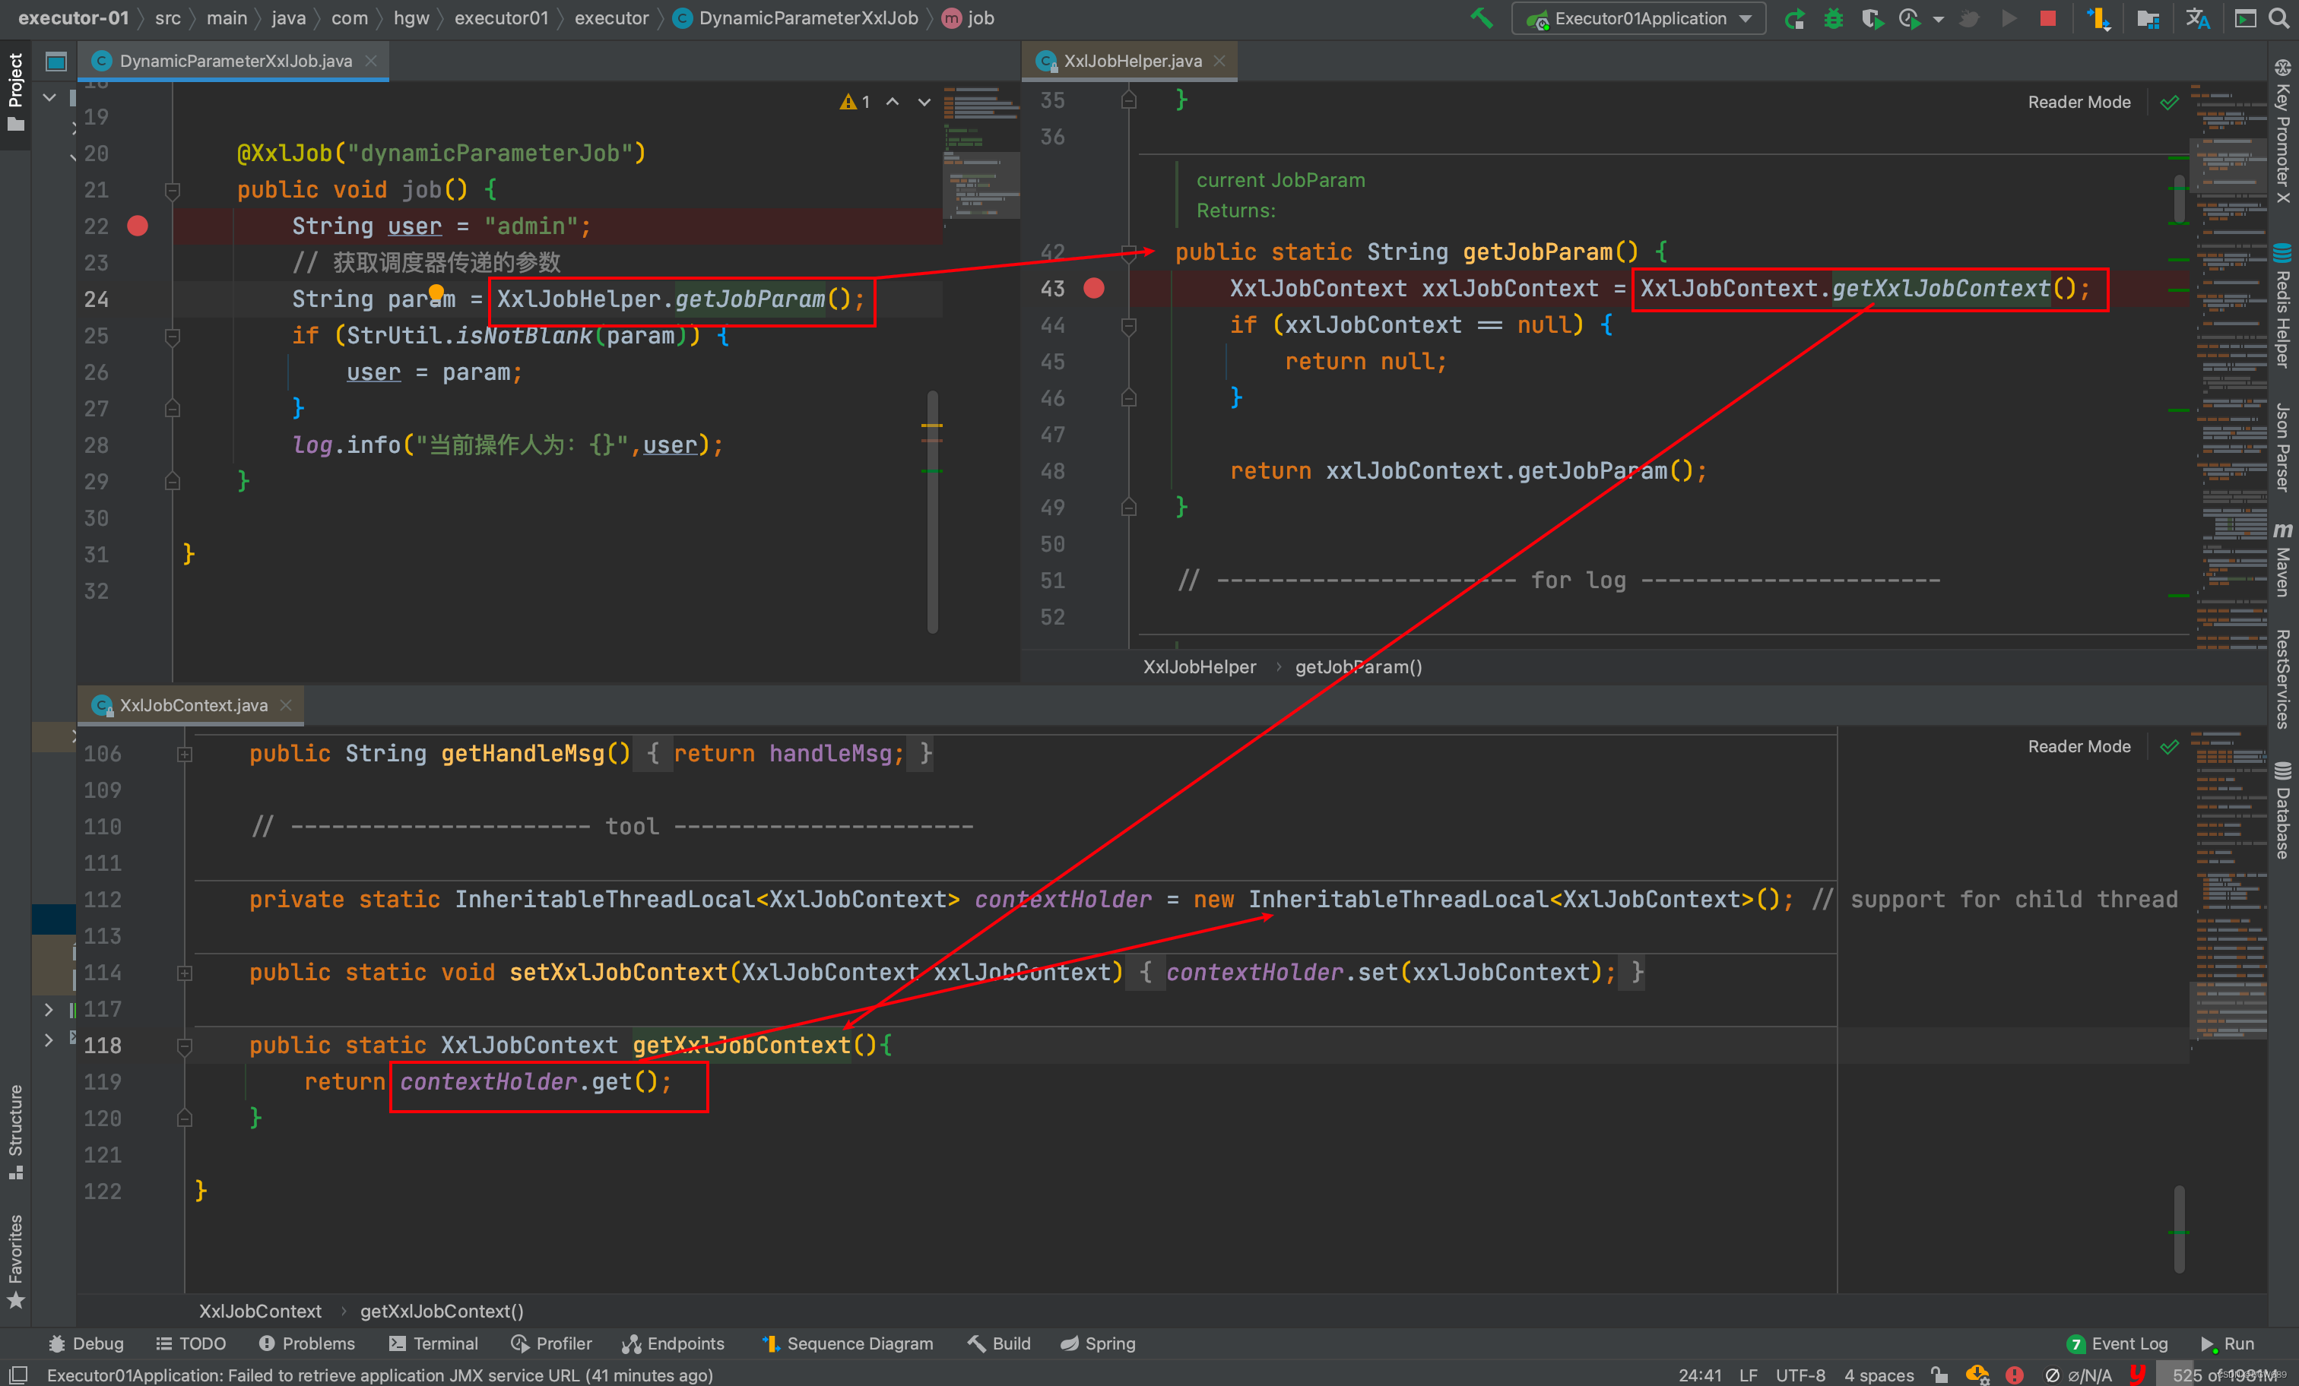Click the red error notification icon in status bar
The width and height of the screenshot is (2299, 1386).
click(x=2015, y=1375)
